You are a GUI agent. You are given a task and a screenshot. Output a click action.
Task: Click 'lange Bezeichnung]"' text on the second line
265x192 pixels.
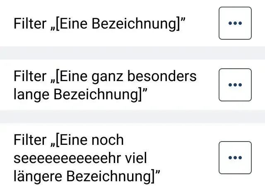tap(80, 95)
